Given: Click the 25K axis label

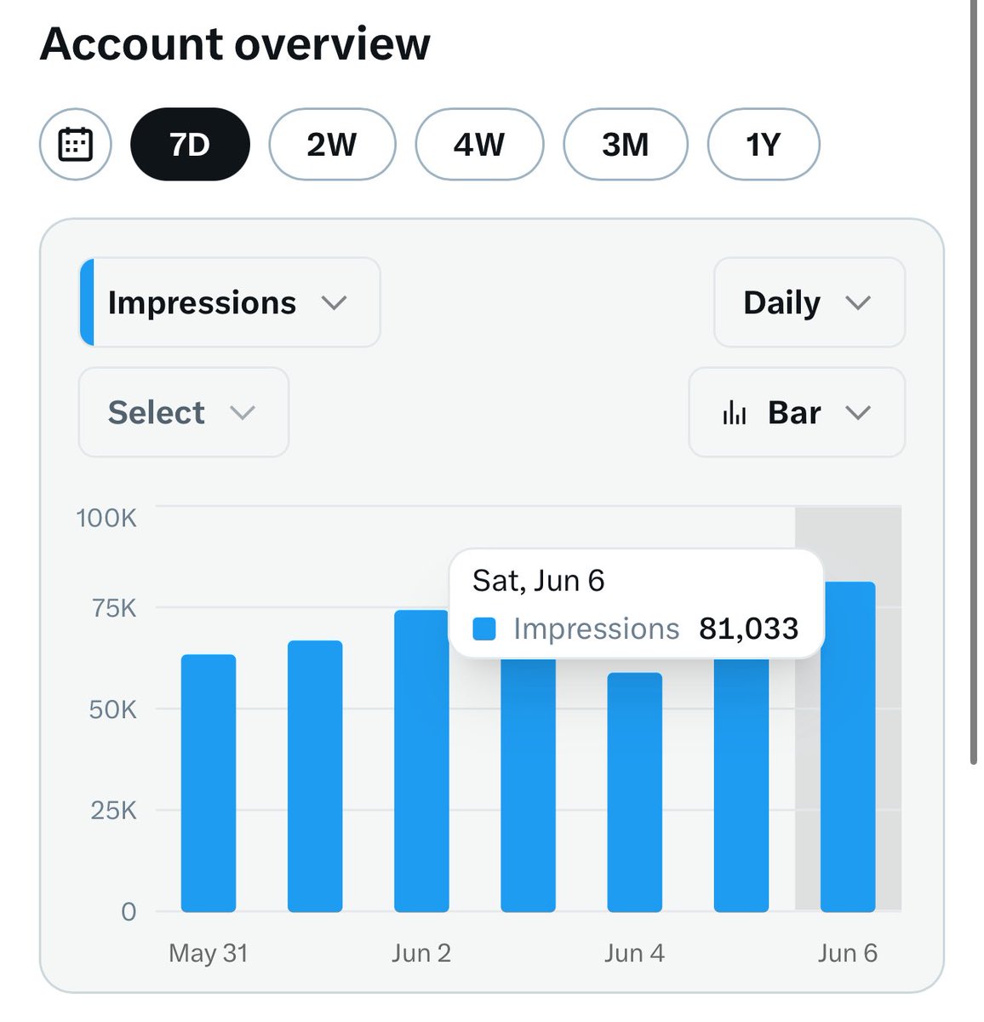Looking at the screenshot, I should 113,810.
